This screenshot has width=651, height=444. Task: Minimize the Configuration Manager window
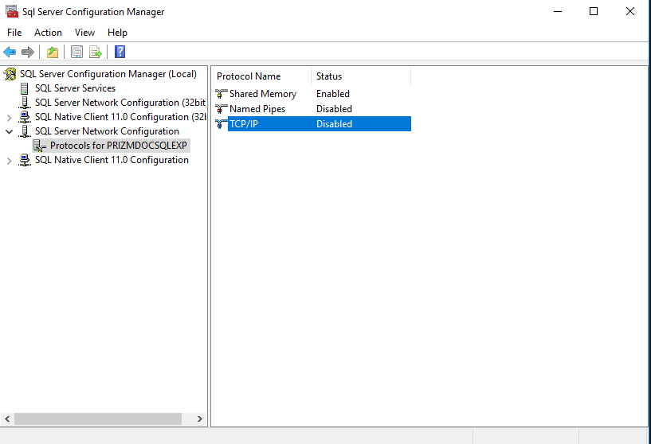coord(558,11)
